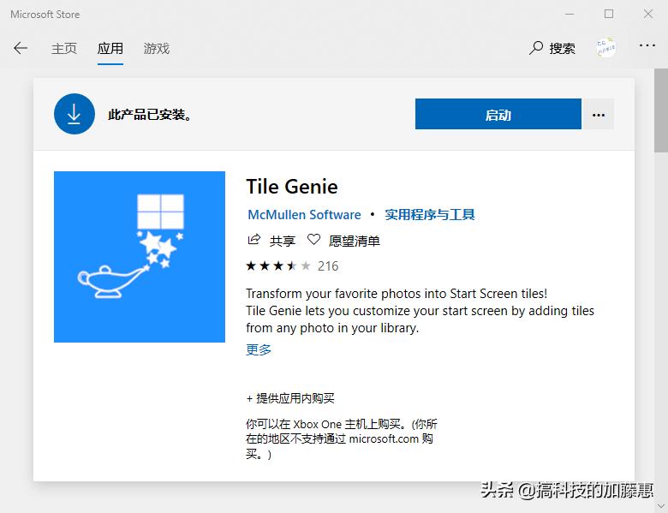Open the top-right more options menu
This screenshot has width=668, height=513.
[647, 45]
